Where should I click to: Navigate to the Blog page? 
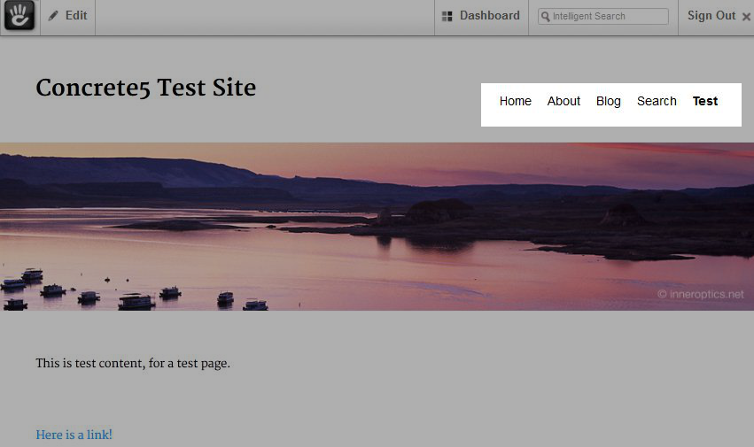click(x=609, y=101)
